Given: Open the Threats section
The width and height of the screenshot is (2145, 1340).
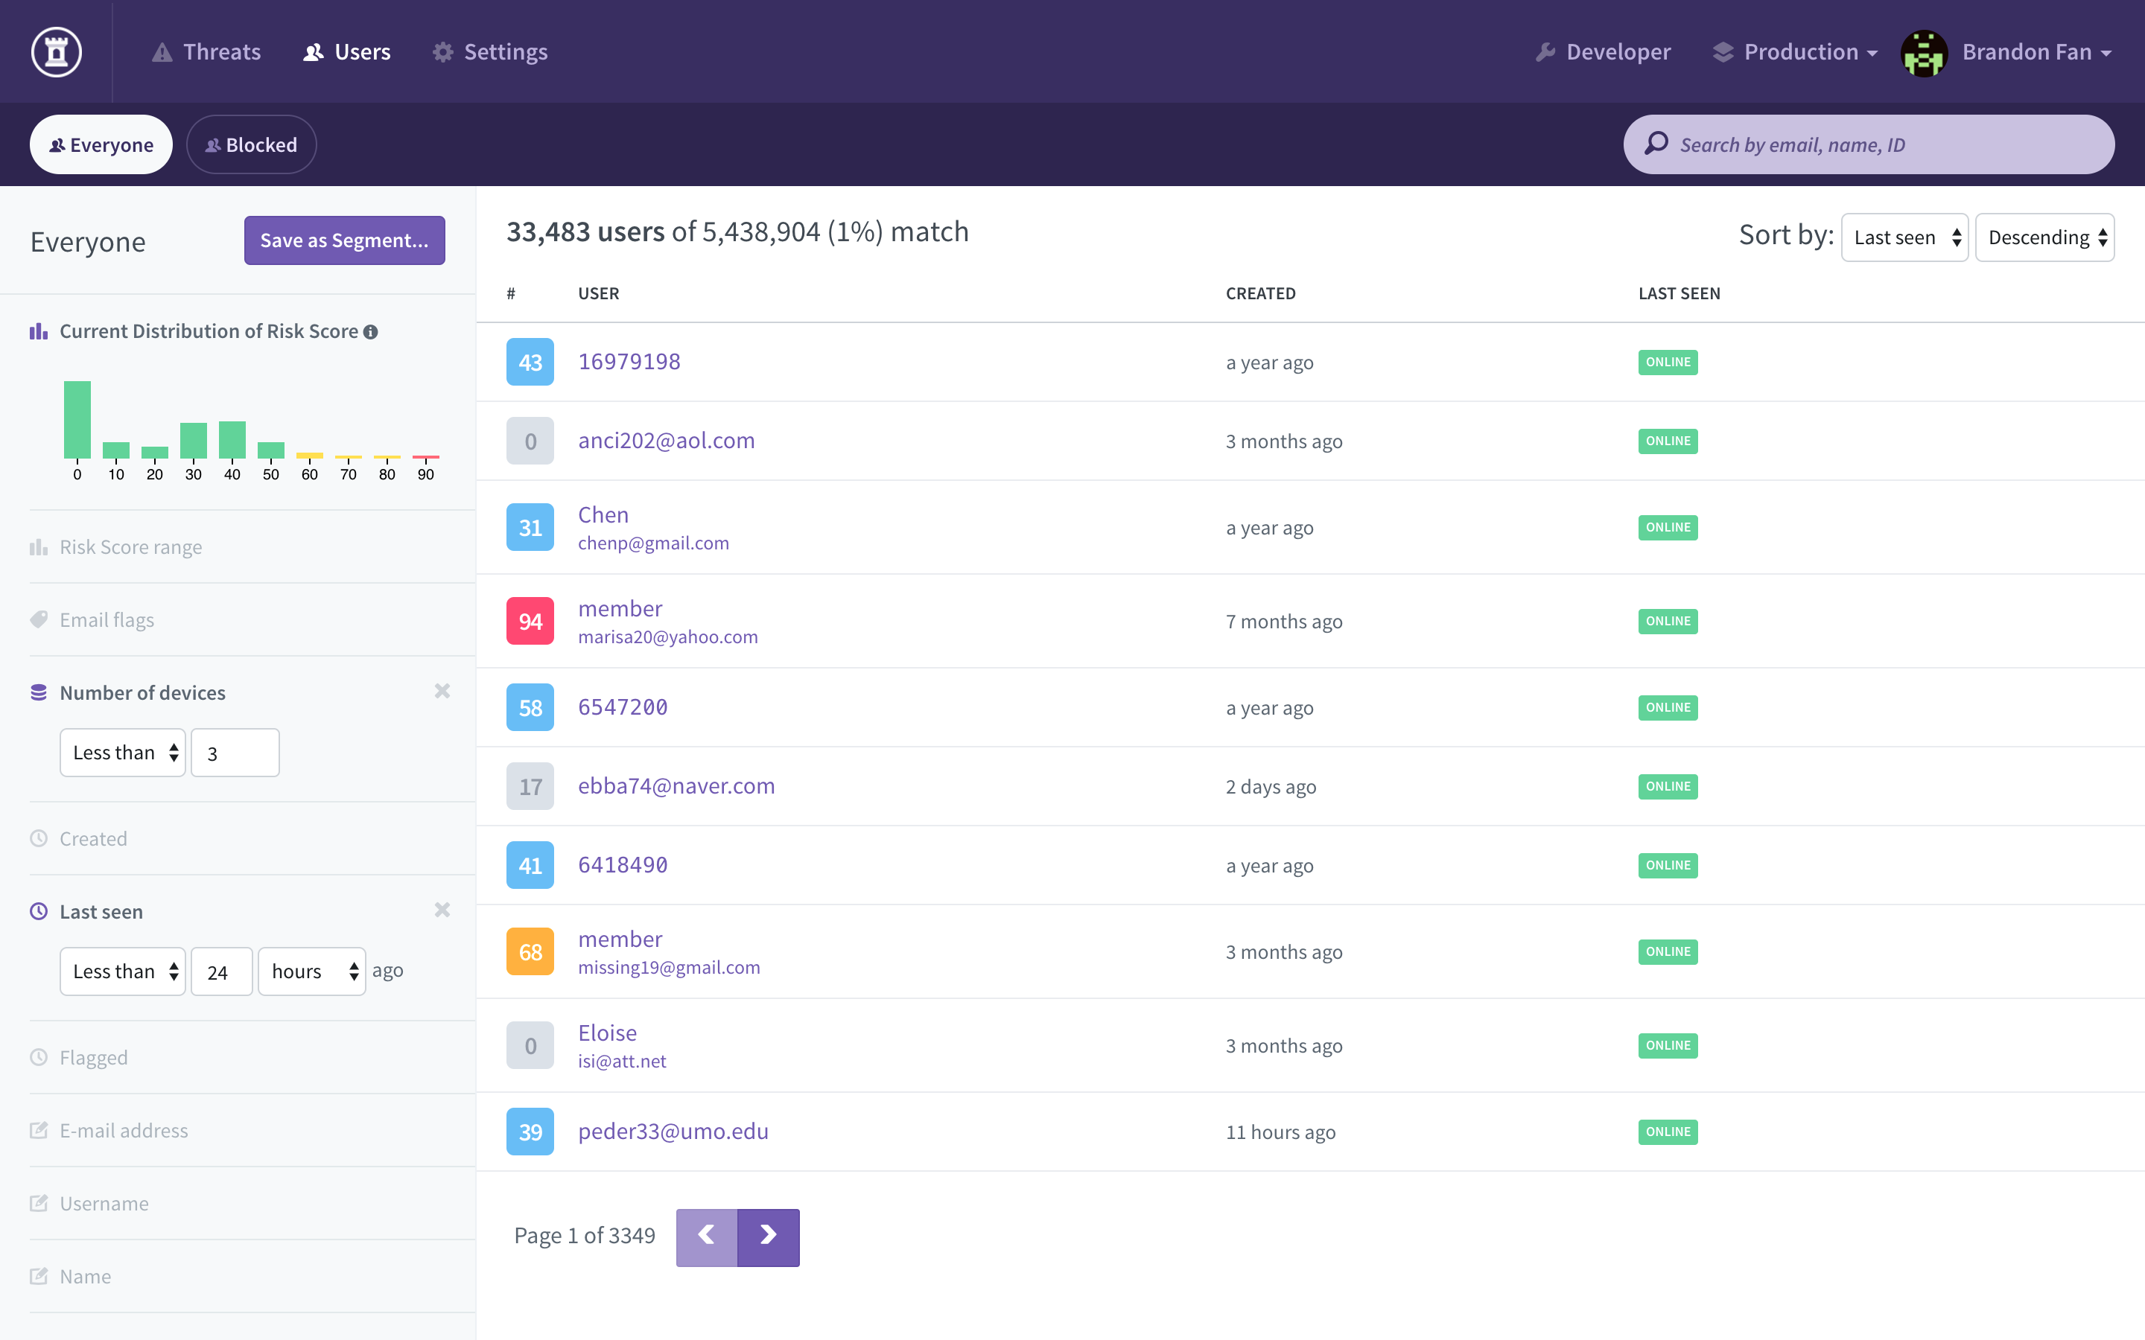Looking at the screenshot, I should click(x=206, y=51).
